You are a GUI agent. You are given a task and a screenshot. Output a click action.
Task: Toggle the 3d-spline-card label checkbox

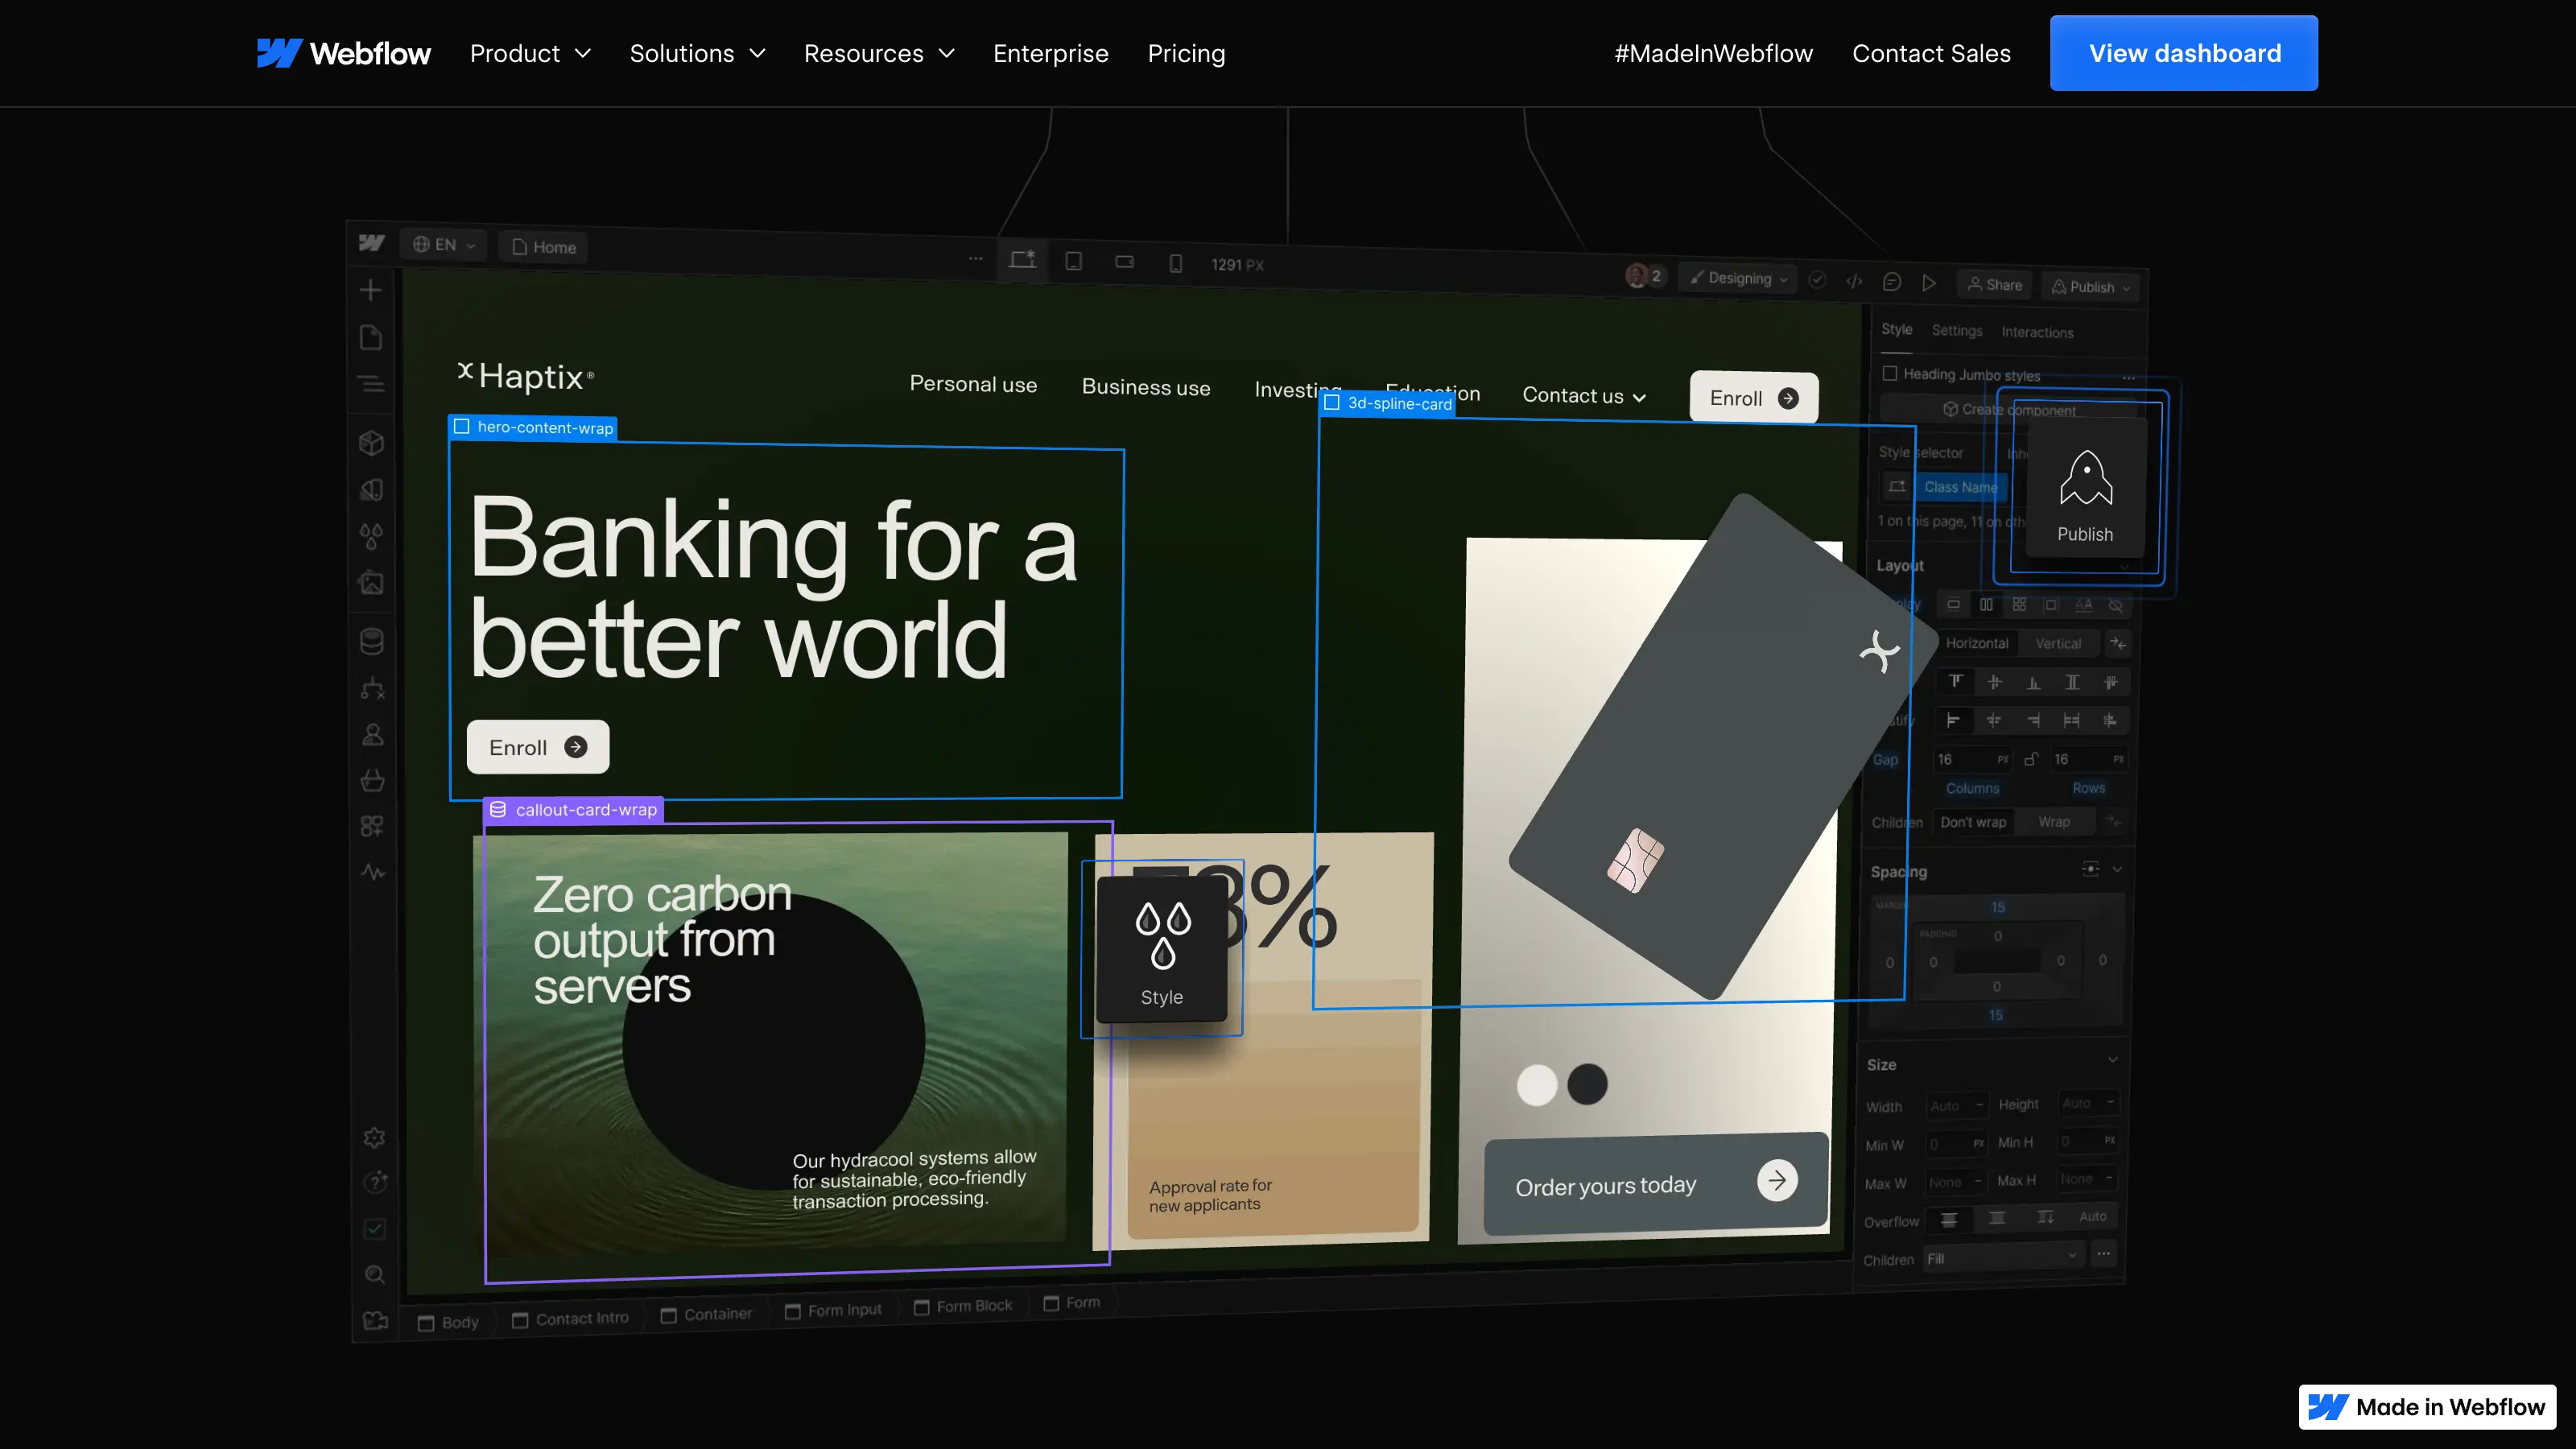1332,403
